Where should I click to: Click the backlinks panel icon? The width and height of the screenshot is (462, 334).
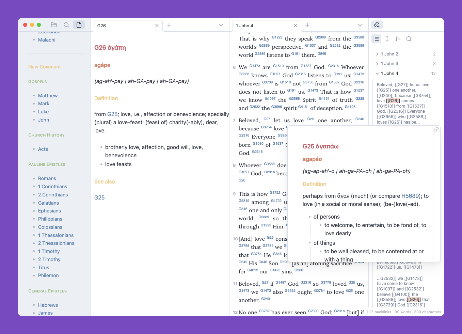tap(377, 25)
